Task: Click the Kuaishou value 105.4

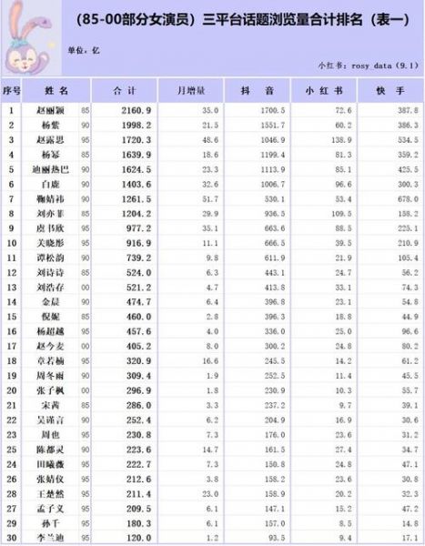Action: 408,258
